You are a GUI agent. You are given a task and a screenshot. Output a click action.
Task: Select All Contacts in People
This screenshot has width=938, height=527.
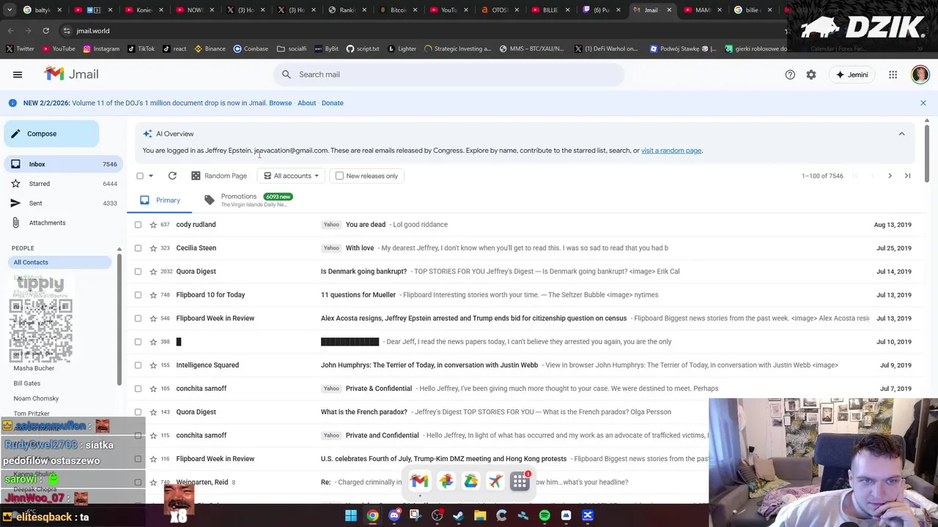point(59,262)
